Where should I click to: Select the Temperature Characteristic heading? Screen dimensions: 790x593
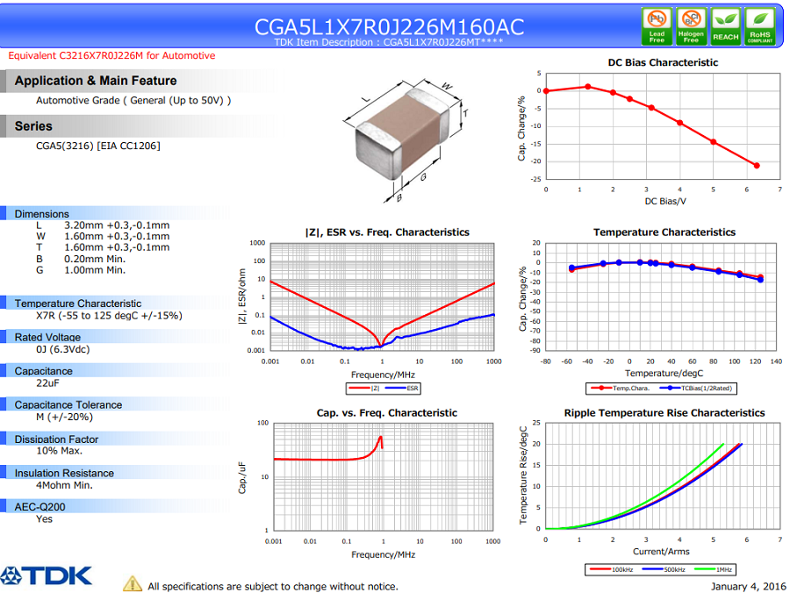click(x=78, y=303)
